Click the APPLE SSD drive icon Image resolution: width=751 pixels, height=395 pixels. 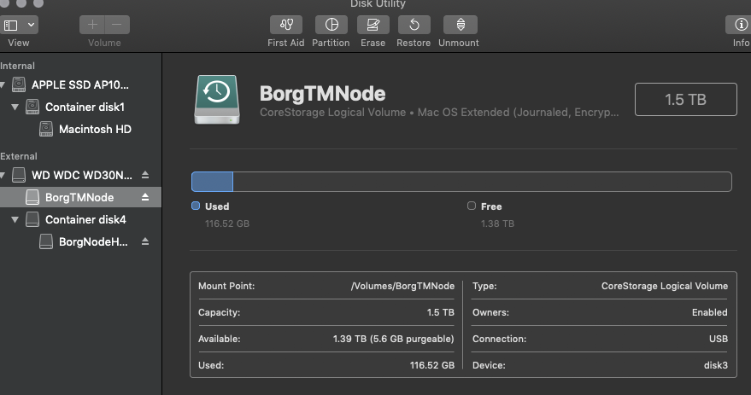pos(19,84)
